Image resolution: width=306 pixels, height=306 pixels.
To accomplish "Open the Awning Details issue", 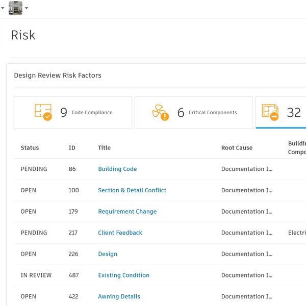I will coord(119,296).
